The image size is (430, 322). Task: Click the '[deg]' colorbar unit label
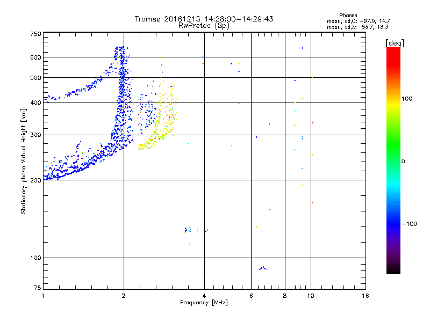coord(395,43)
